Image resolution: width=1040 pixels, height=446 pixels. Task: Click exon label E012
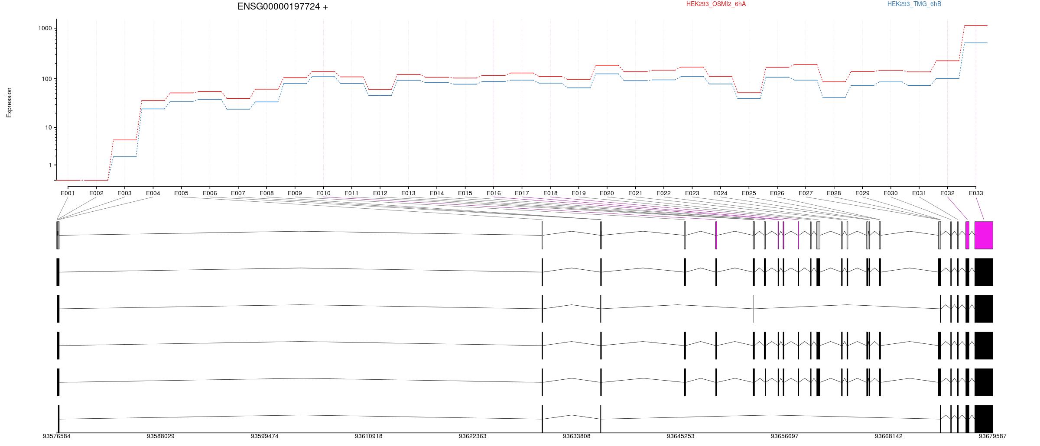380,193
